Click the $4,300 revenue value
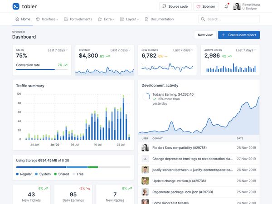 pyautogui.click(x=88, y=56)
